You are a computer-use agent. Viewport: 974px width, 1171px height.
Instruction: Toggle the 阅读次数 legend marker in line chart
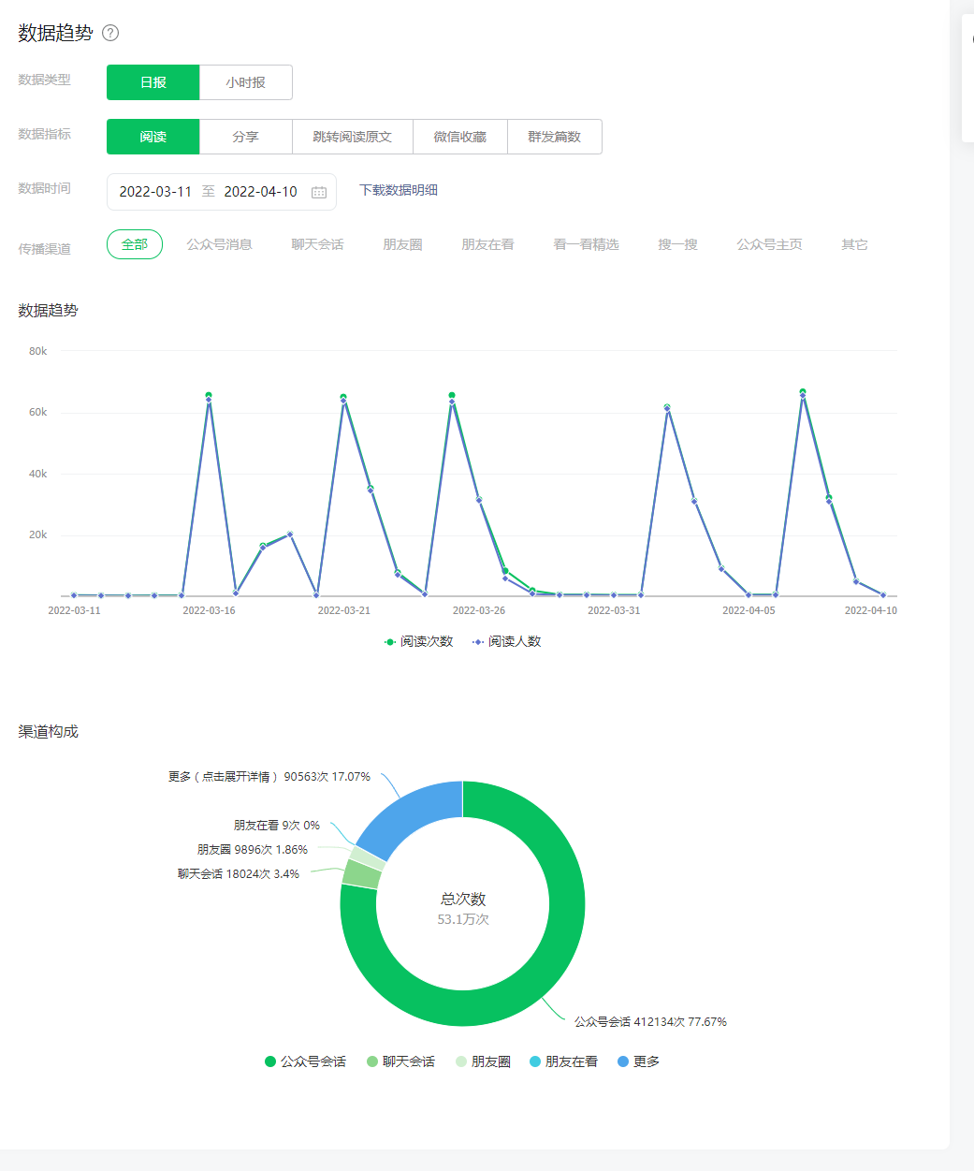coord(390,641)
